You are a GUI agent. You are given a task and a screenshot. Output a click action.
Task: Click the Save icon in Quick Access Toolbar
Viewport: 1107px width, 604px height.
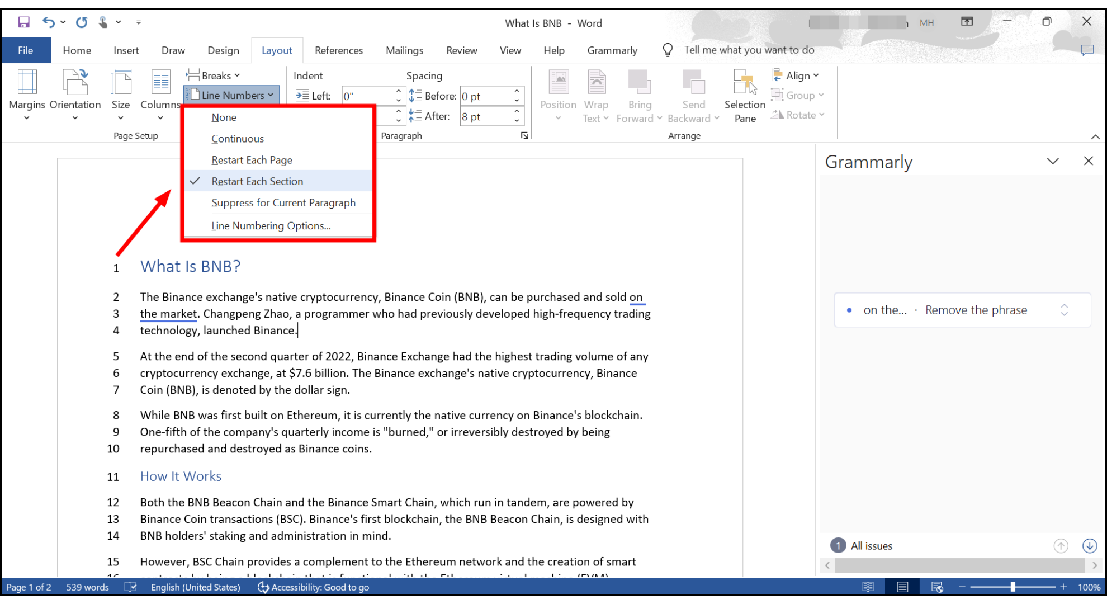coord(23,22)
